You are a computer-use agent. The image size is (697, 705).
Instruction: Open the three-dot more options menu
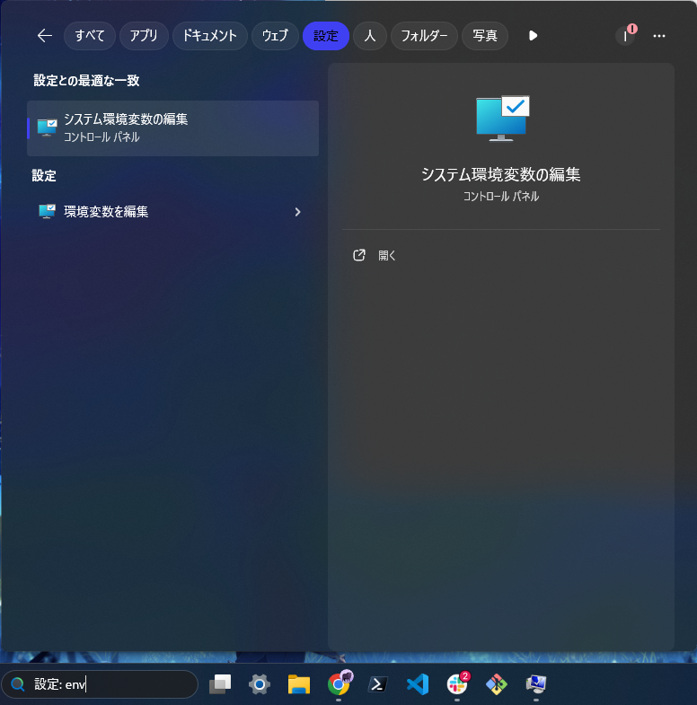[x=659, y=36]
